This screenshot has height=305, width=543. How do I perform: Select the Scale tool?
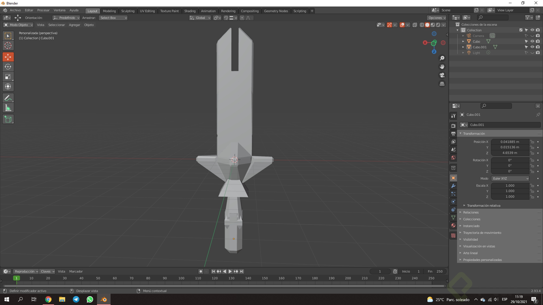8,77
